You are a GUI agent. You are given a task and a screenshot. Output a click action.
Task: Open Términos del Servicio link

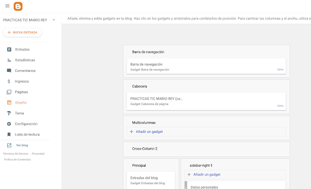[16, 154]
